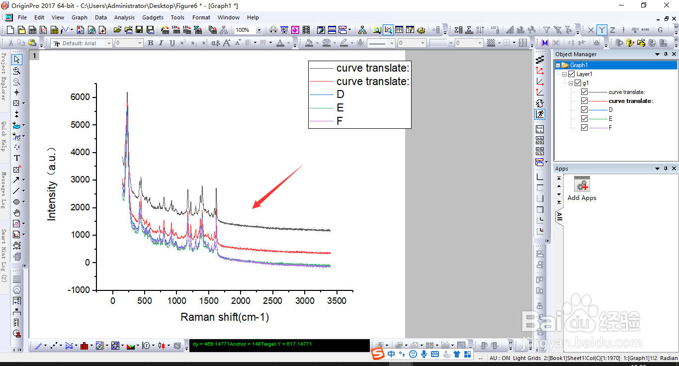This screenshot has height=366, width=679.
Task: Select the Pointer tool in Tools toolbar
Action: click(17, 60)
